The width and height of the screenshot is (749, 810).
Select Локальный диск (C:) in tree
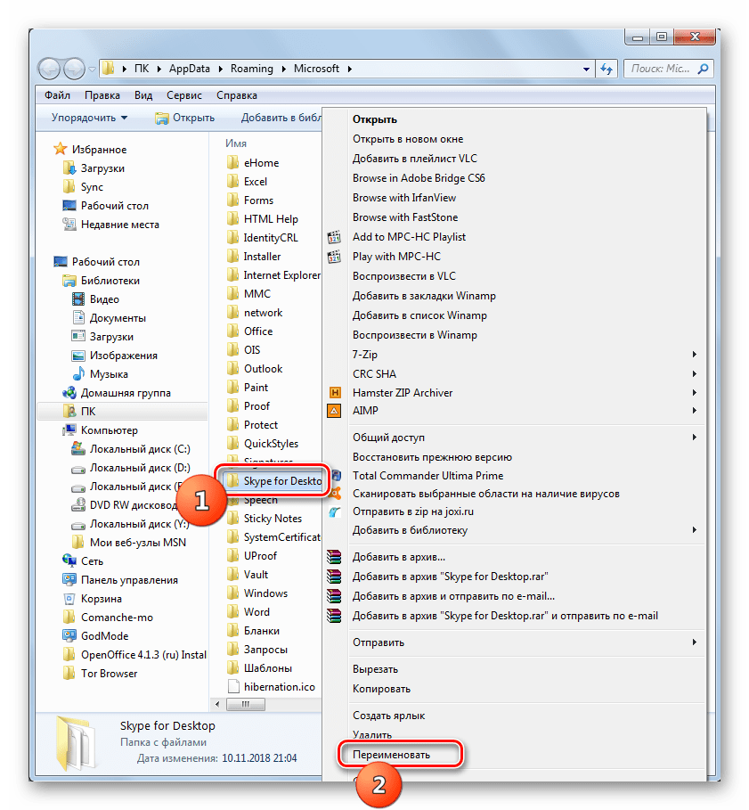(x=139, y=449)
